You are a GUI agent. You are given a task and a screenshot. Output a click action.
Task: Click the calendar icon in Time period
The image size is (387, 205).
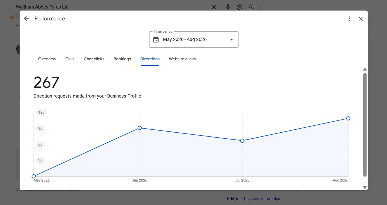pyautogui.click(x=156, y=40)
